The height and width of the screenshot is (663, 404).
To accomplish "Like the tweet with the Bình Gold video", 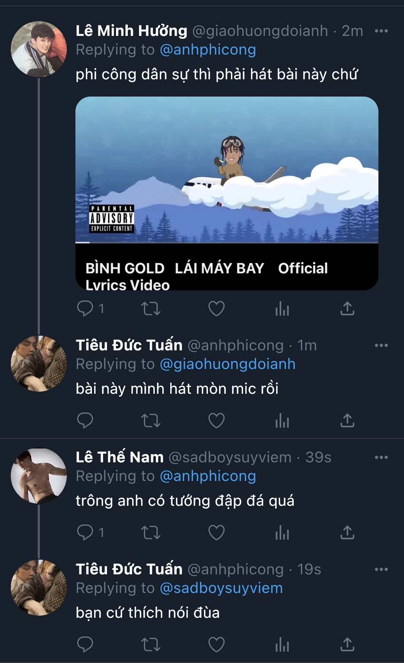I will (x=216, y=308).
